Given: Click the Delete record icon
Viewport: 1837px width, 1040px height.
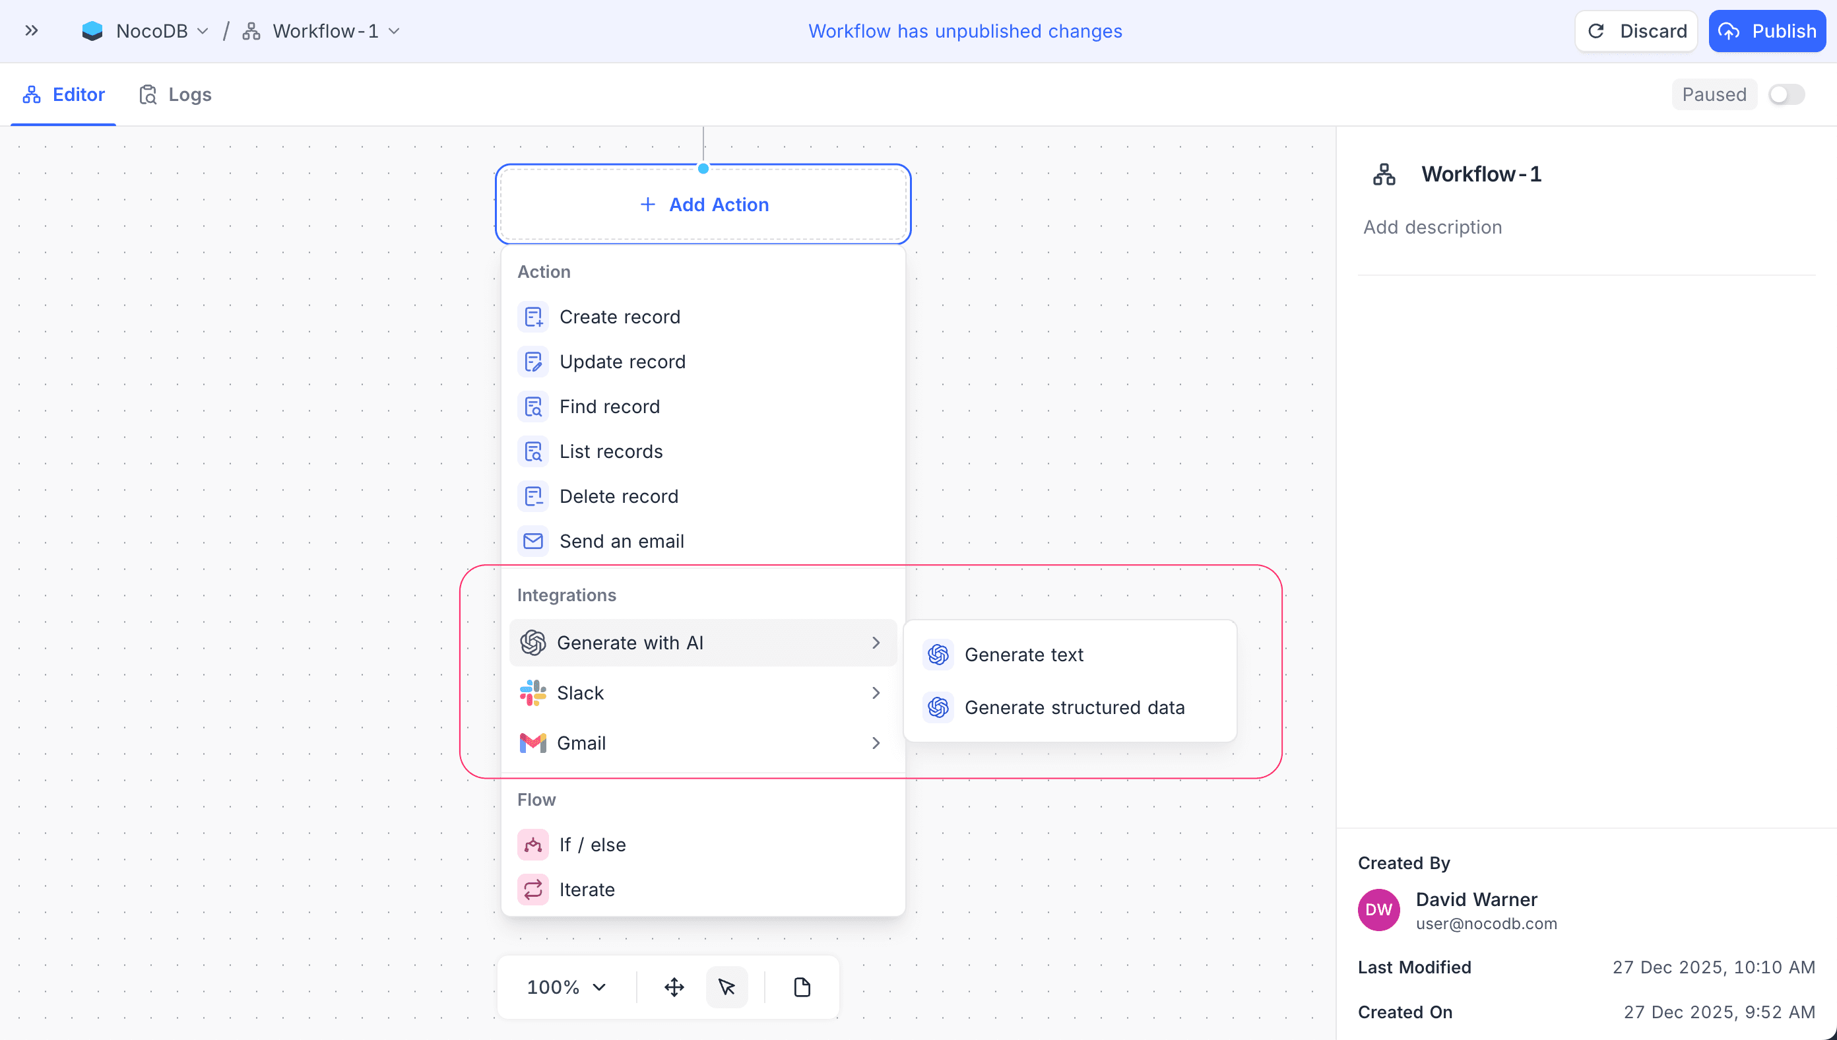Looking at the screenshot, I should (x=534, y=496).
